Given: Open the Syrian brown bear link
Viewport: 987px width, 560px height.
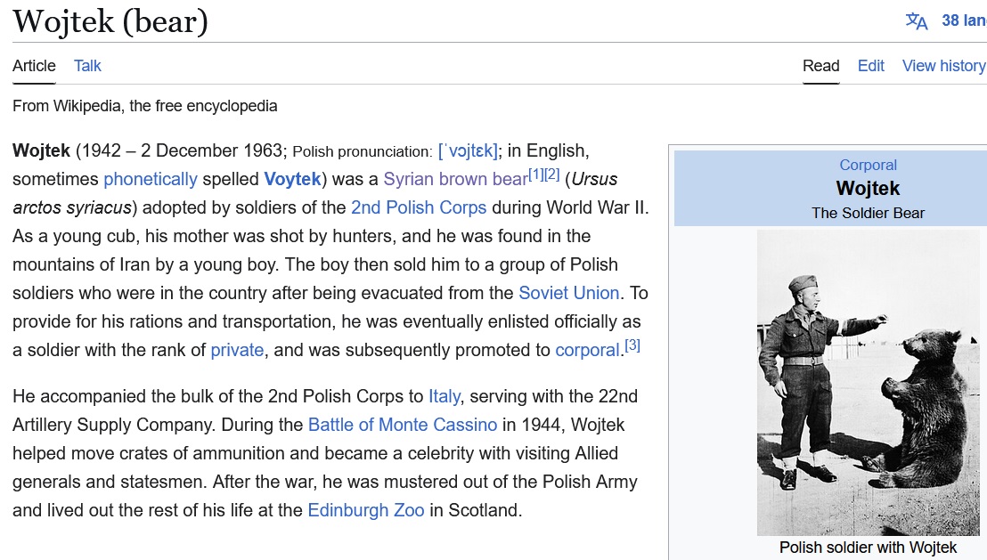Looking at the screenshot, I should 456,179.
